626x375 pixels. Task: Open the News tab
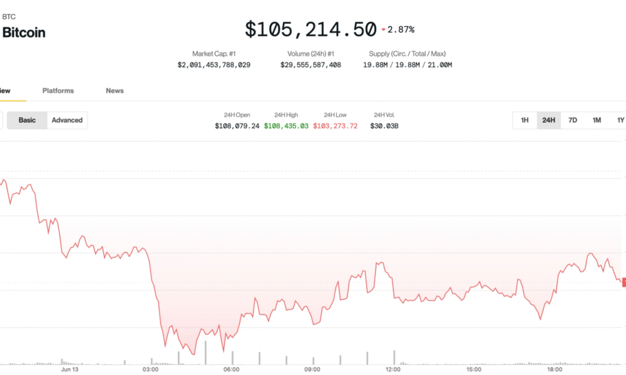coord(115,91)
